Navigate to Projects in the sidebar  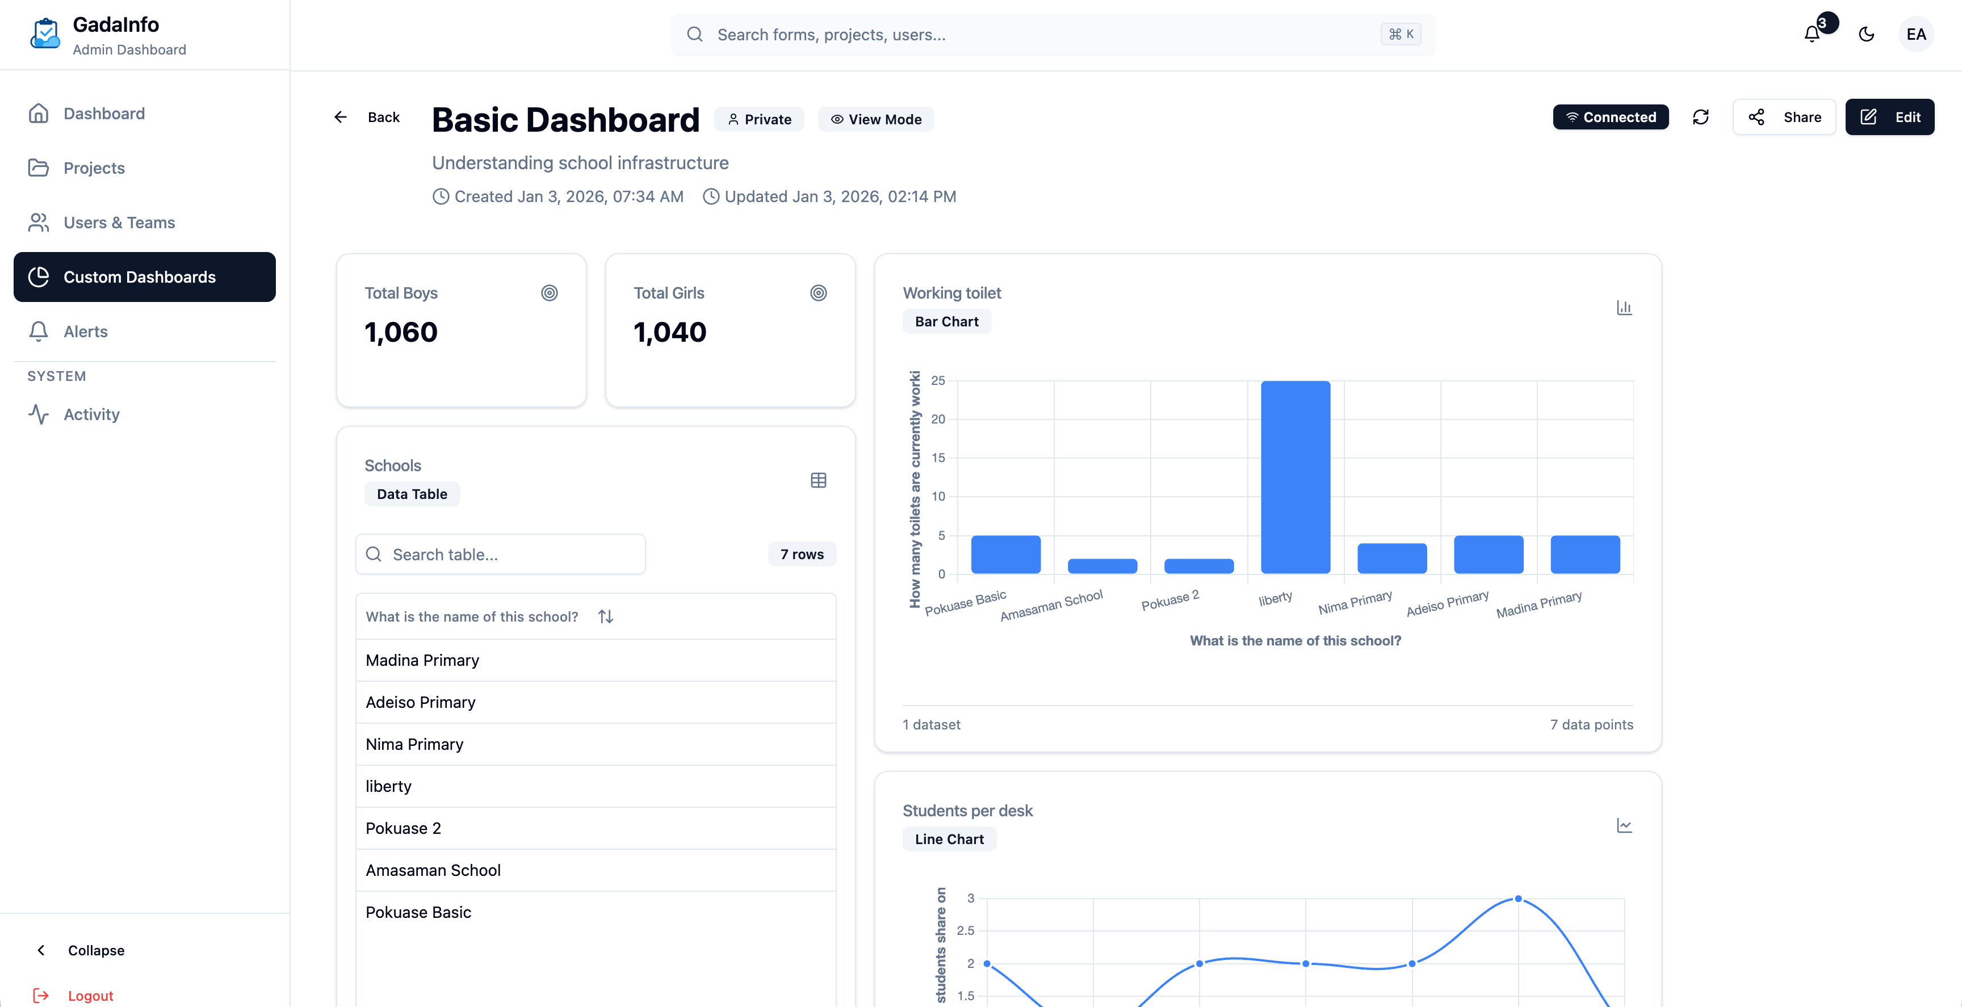[94, 167]
